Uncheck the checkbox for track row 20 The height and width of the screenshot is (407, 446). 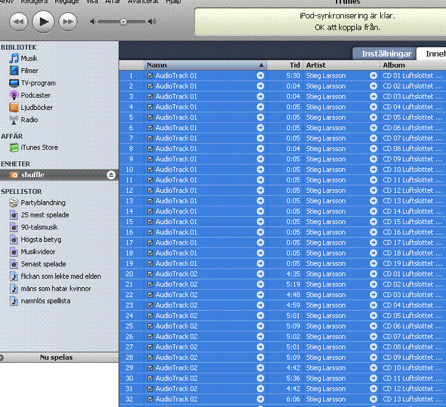[x=151, y=274]
